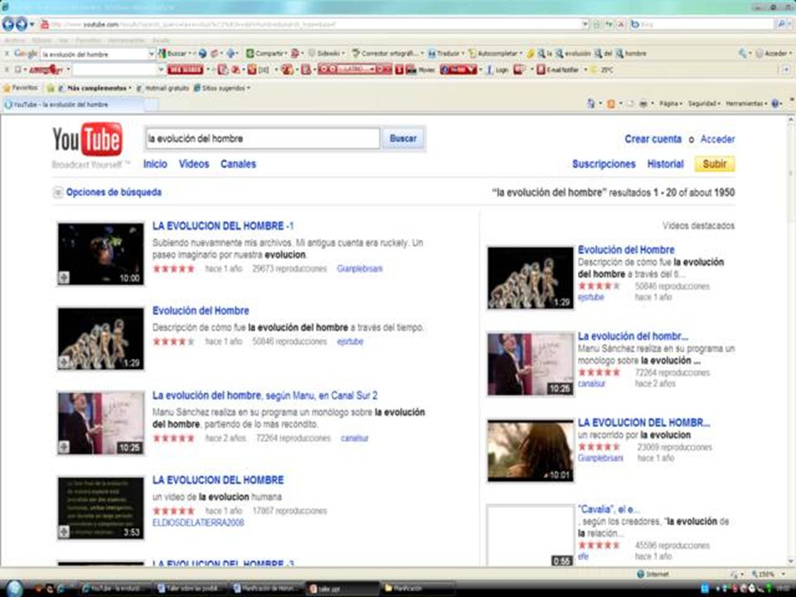Refresh the page using the address bar icon
This screenshot has width=796, height=597.
pyautogui.click(x=609, y=24)
